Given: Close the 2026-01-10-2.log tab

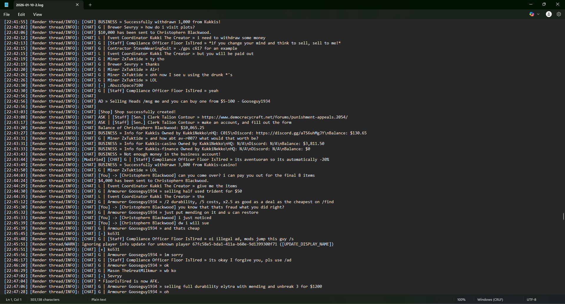Looking at the screenshot, I should [77, 5].
